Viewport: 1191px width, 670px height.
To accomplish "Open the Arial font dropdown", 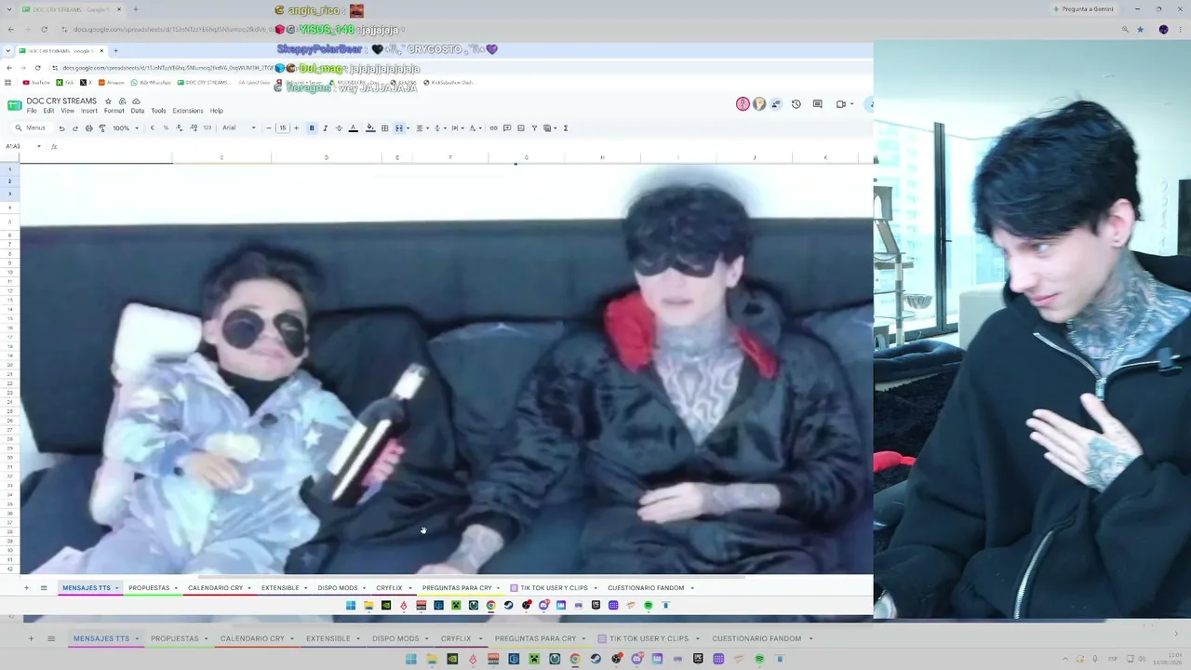I will click(x=239, y=128).
